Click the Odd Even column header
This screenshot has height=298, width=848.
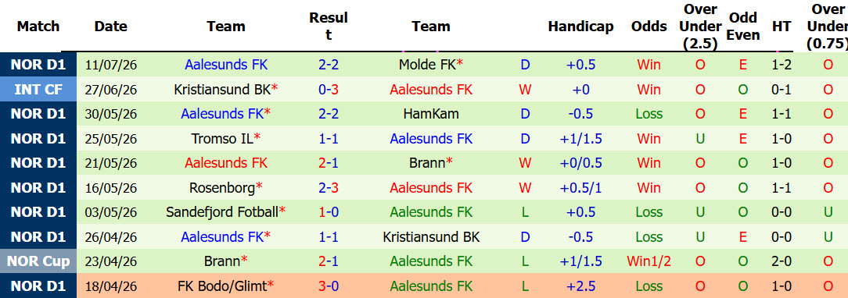point(743,27)
